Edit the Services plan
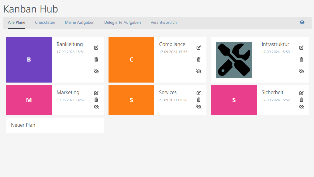Image resolution: width=314 pixels, height=177 pixels. tap(199, 93)
